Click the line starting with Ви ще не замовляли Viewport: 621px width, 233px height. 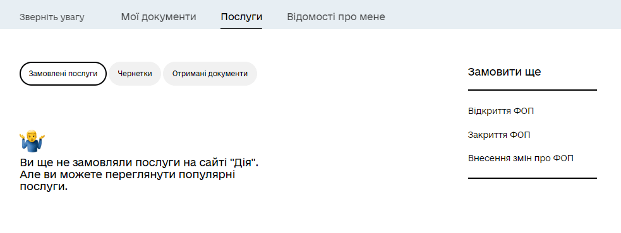[139, 162]
